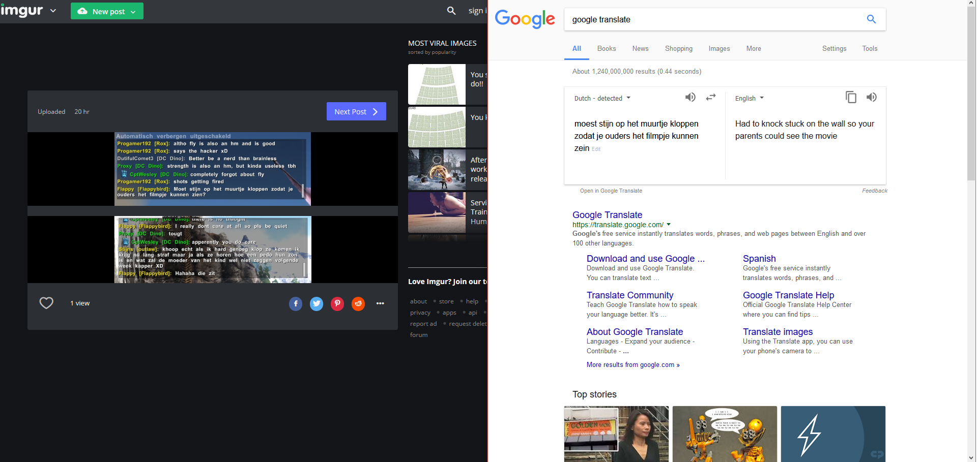
Task: Switch to the Images search tab
Action: coord(719,49)
